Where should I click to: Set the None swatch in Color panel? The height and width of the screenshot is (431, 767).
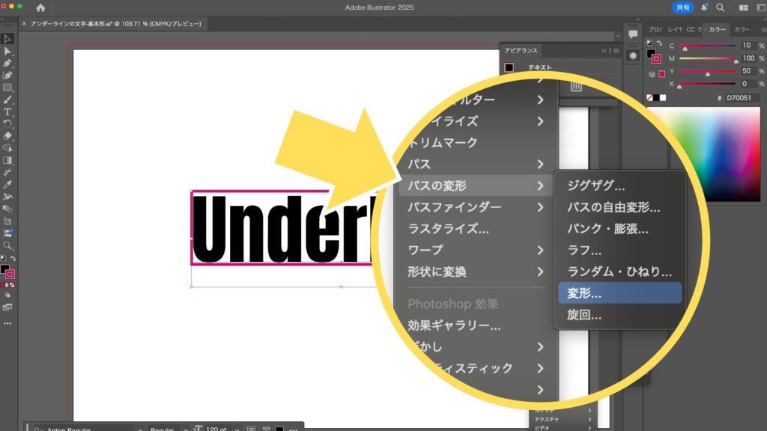pyautogui.click(x=649, y=98)
